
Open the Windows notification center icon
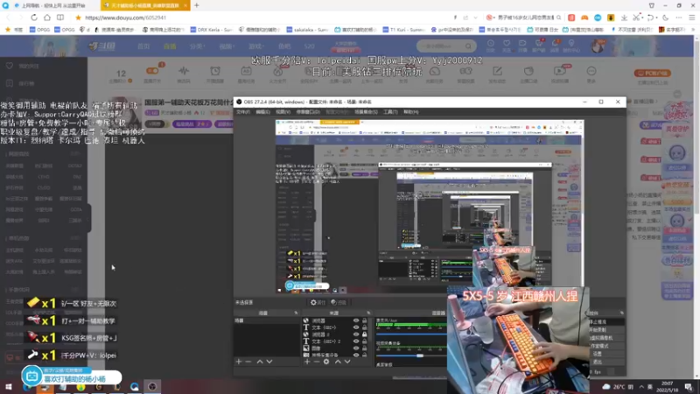tap(689, 386)
